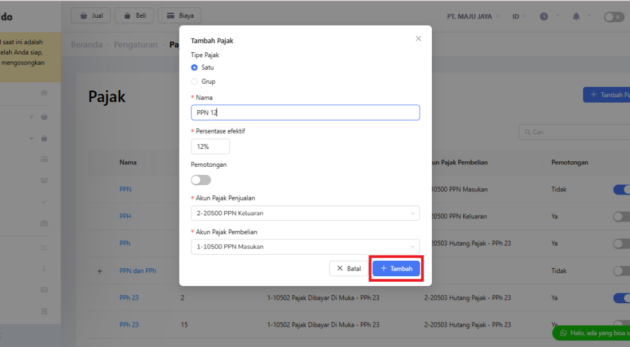The width and height of the screenshot is (630, 347).
Task: Open the Akun Pajak Penjualan dropdown
Action: (x=305, y=213)
